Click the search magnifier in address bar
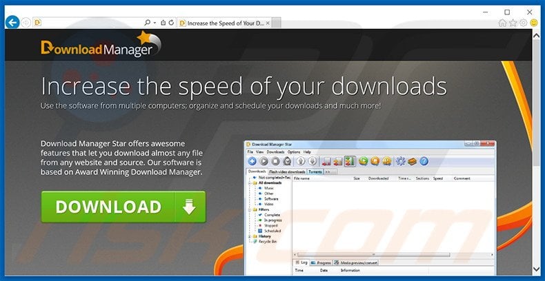545x281 pixels. point(148,23)
